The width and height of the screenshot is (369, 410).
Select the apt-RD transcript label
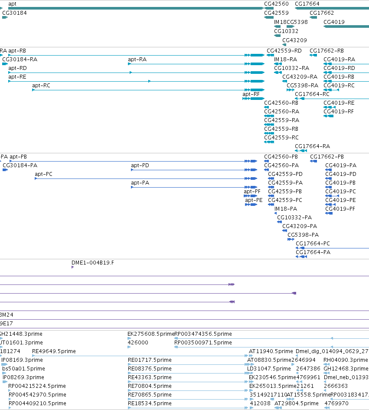17,68
